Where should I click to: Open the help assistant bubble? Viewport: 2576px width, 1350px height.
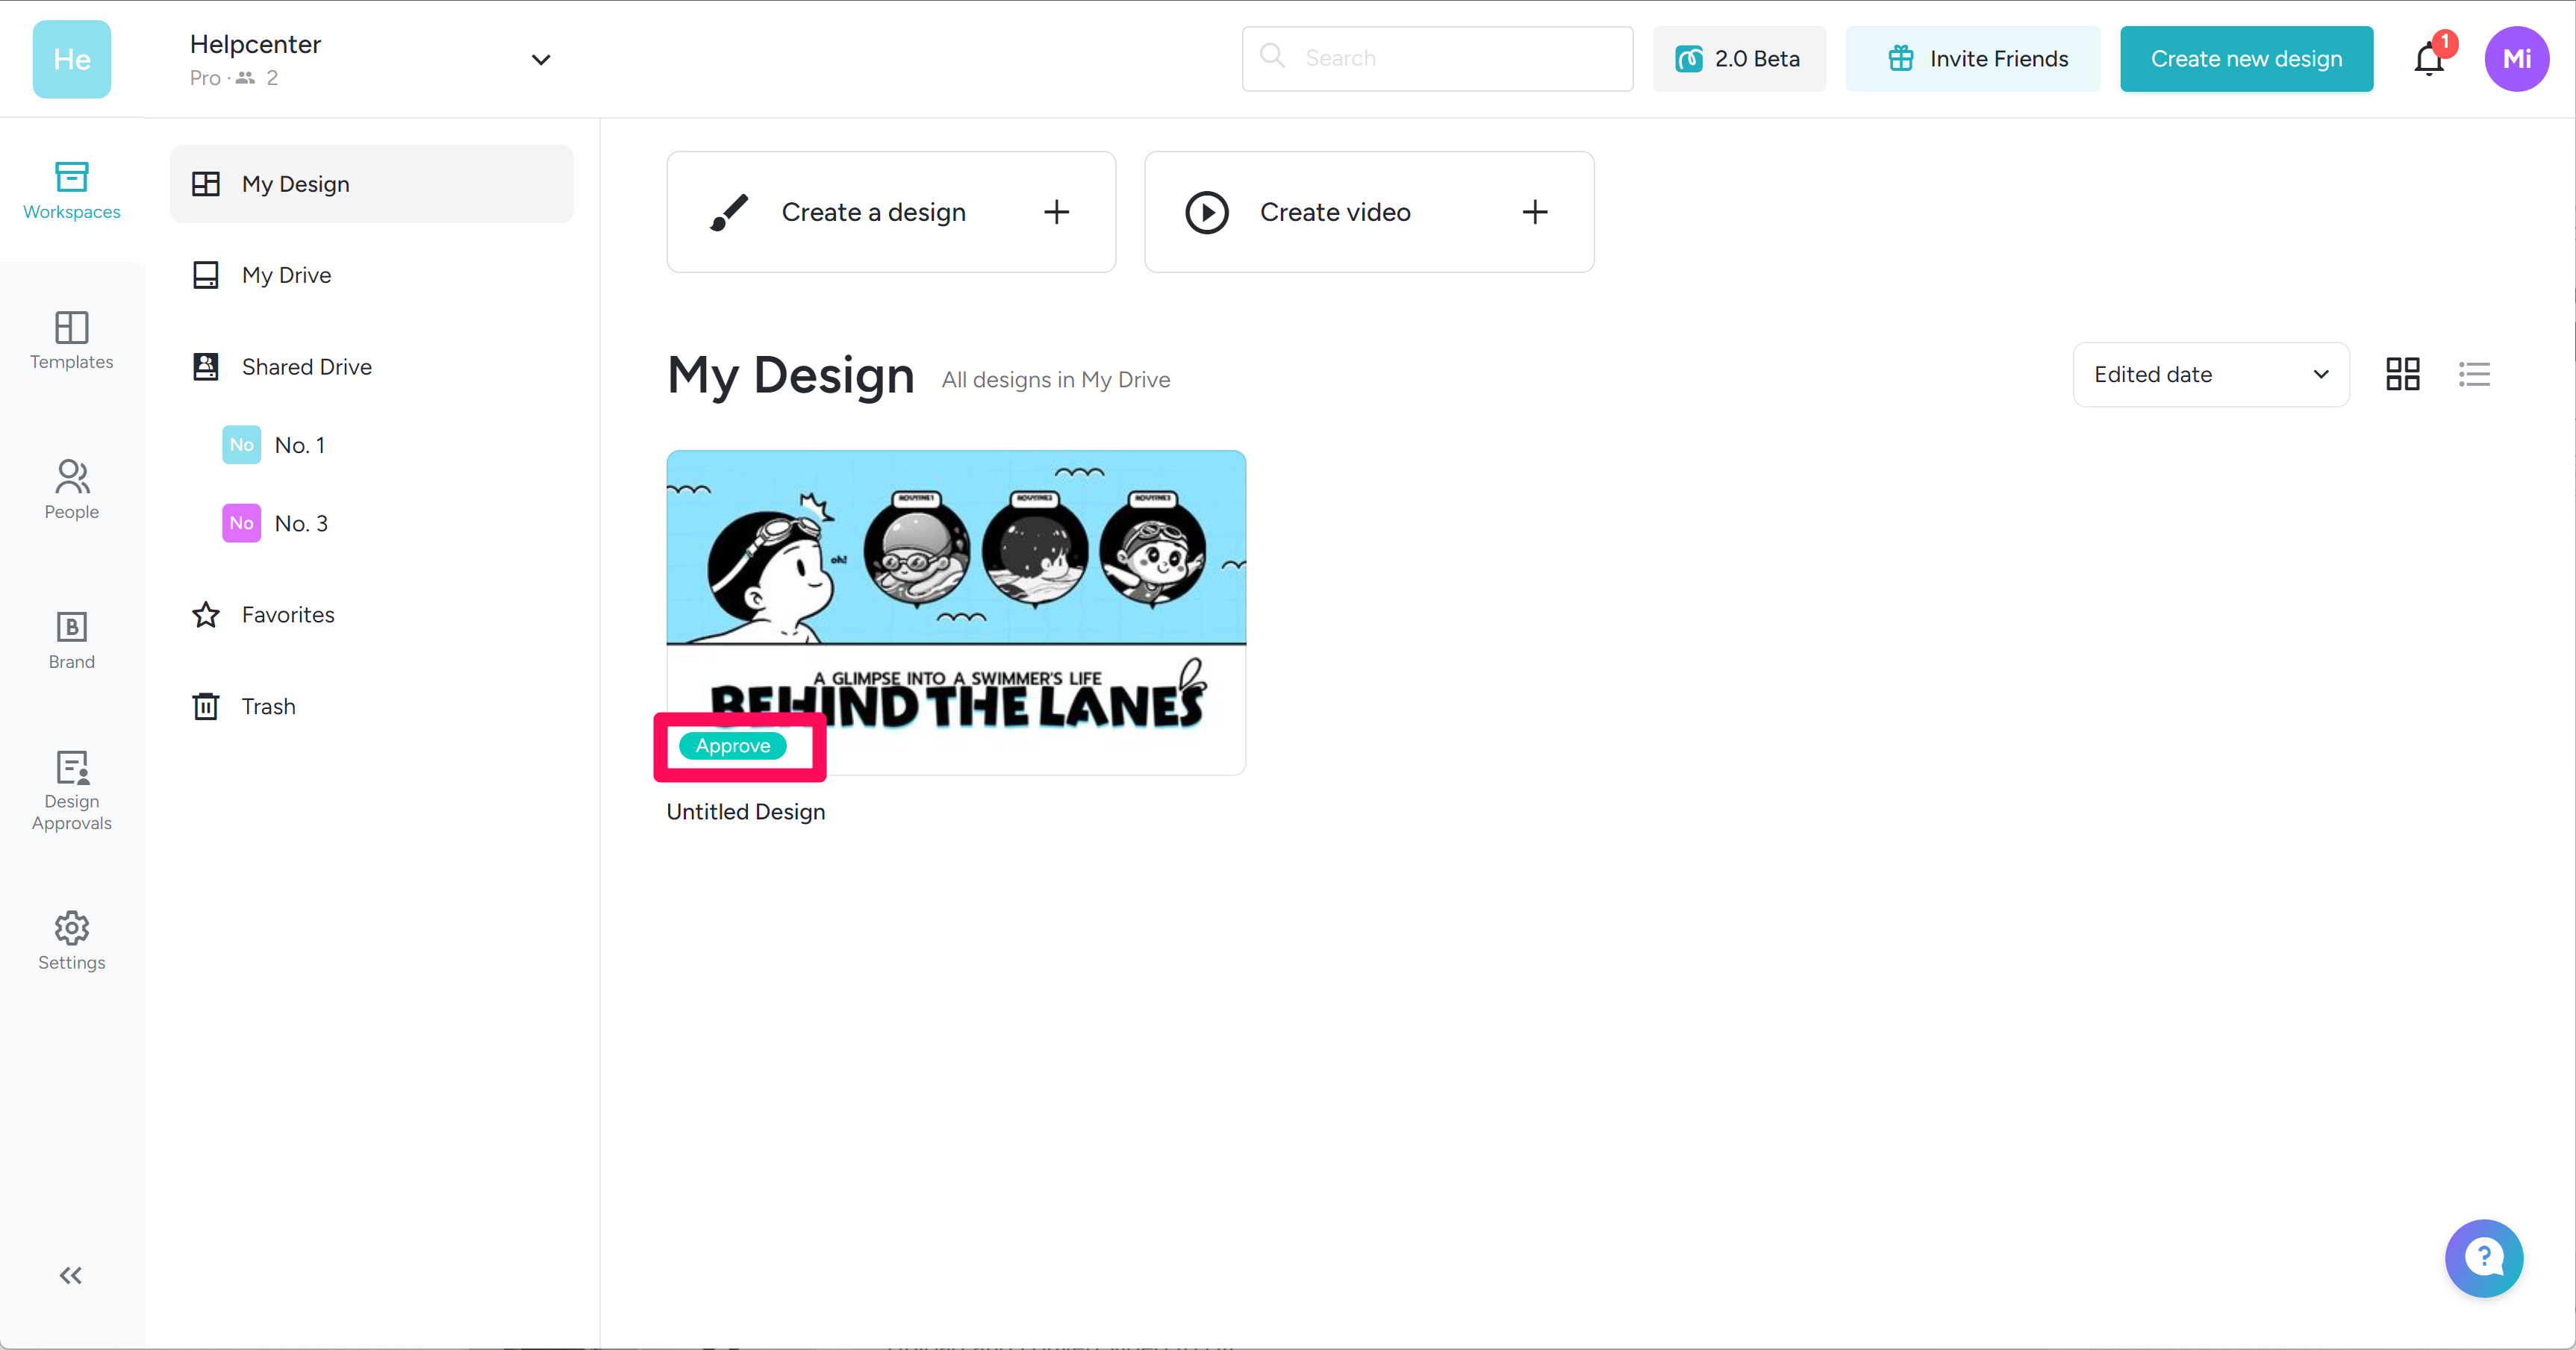[2484, 1258]
